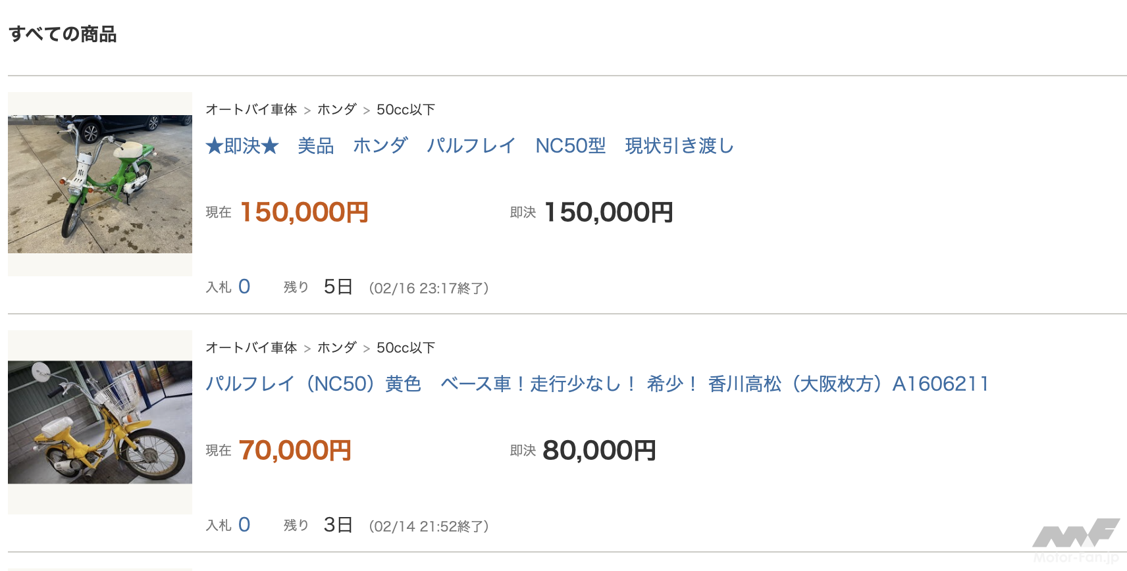Click the 70,000円 current price
This screenshot has height=571, width=1127.
pyautogui.click(x=295, y=451)
